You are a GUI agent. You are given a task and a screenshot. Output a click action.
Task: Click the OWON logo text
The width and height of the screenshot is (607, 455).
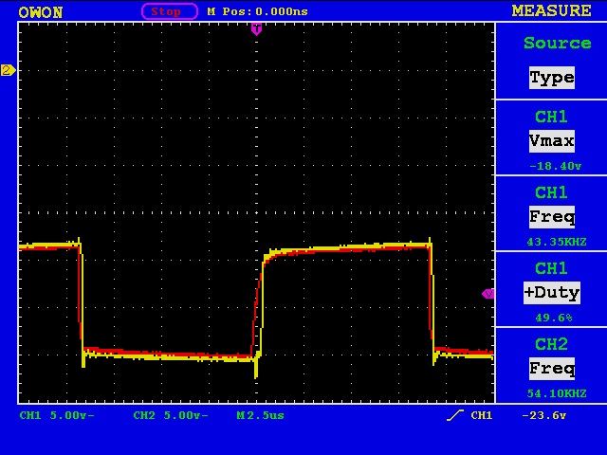pos(40,12)
